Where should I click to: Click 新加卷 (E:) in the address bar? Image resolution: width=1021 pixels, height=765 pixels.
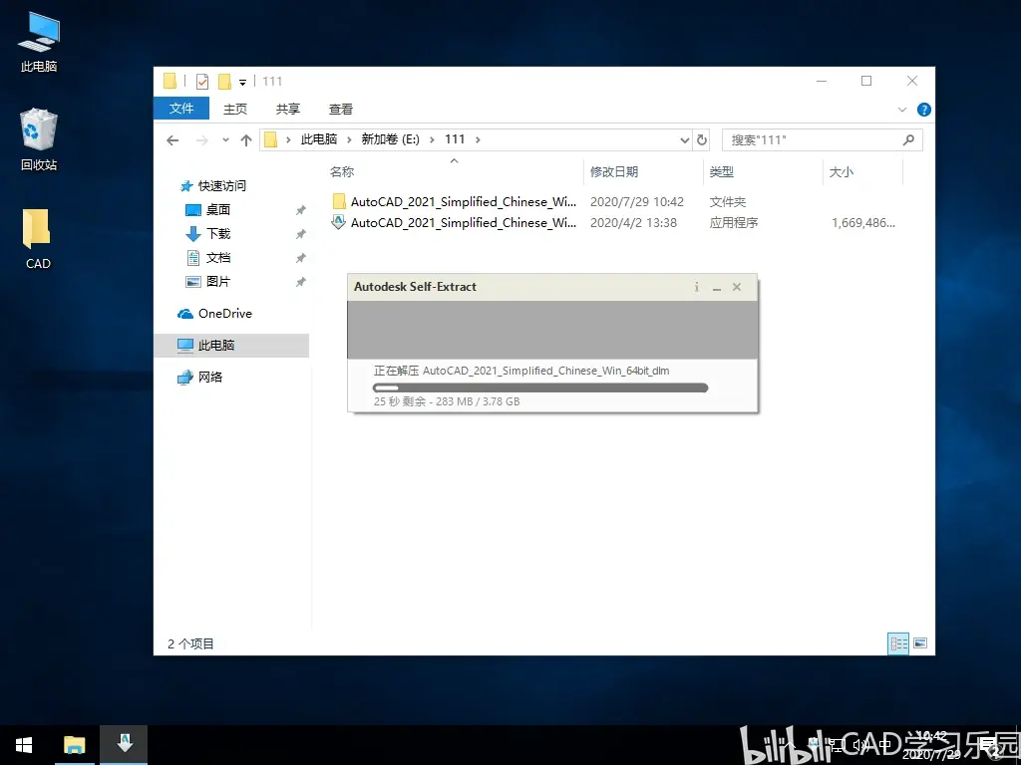(390, 139)
